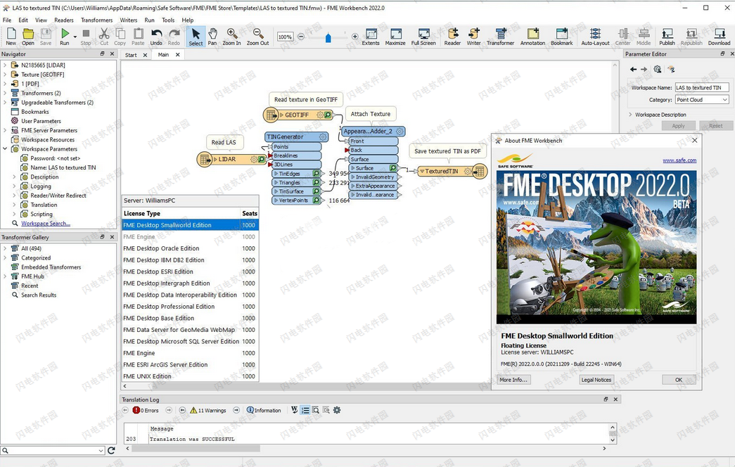Follow the www.safe.com link

click(679, 160)
